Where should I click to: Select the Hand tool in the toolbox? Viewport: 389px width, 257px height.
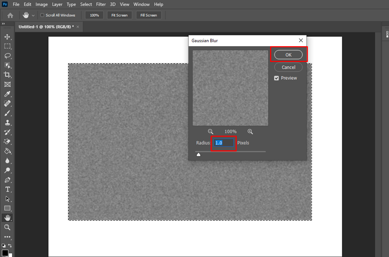click(7, 218)
